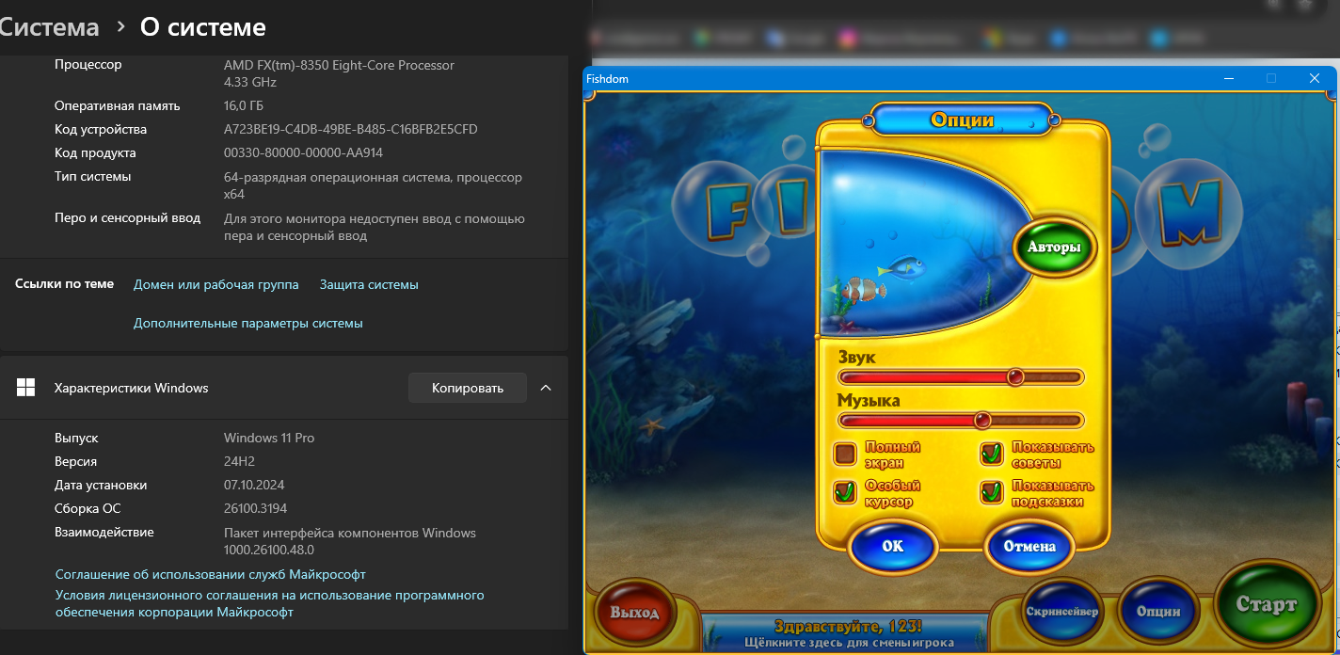Toggle Особый курсор checkbox
This screenshot has height=655, width=1340.
point(845,492)
